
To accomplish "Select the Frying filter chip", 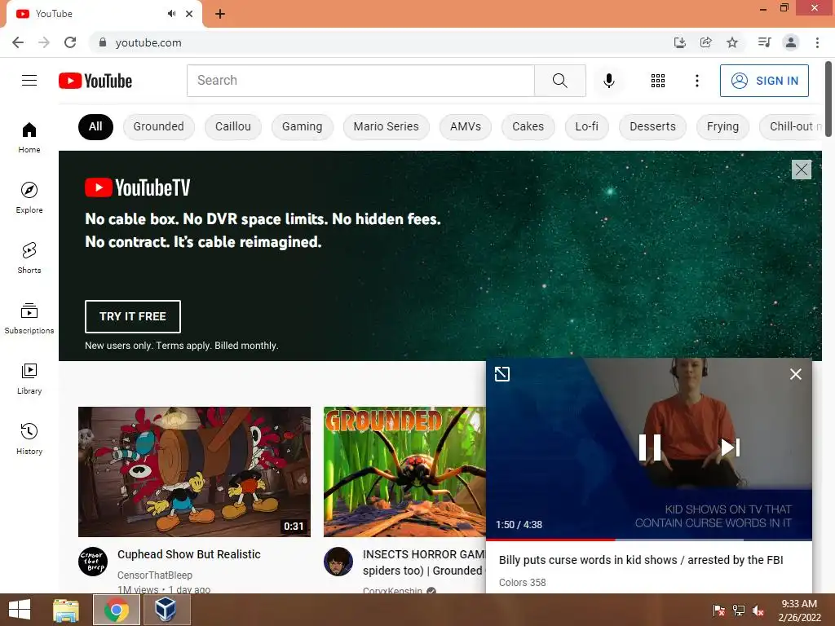I will pyautogui.click(x=722, y=126).
